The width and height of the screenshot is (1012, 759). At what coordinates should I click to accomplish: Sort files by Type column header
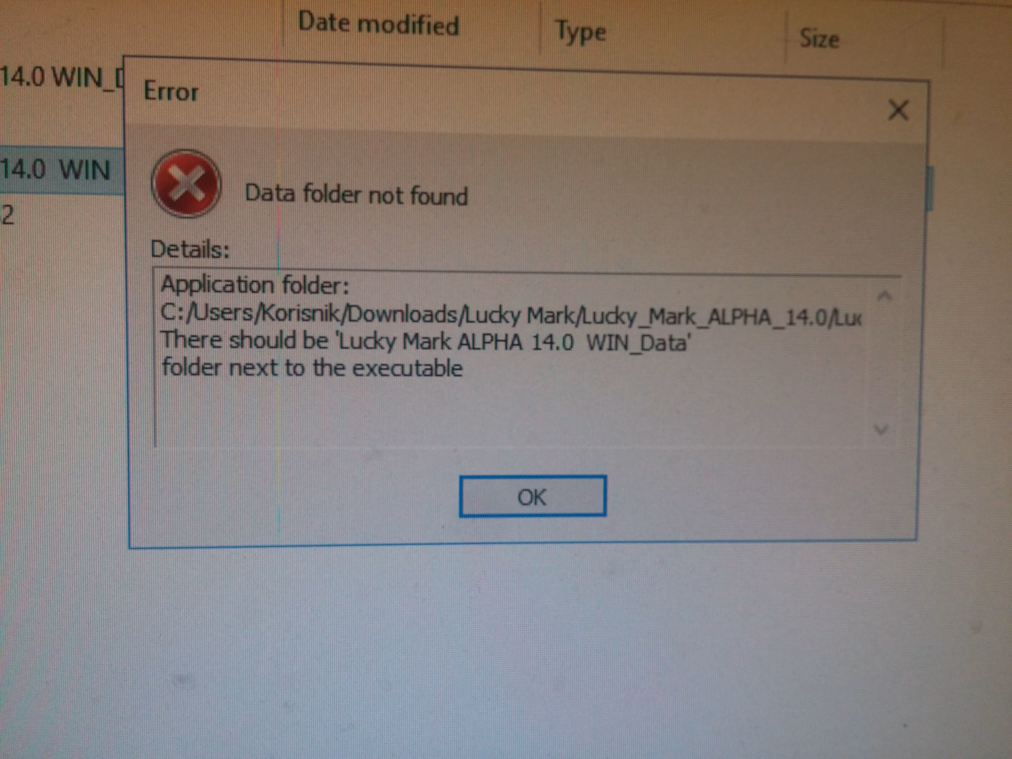pos(581,32)
